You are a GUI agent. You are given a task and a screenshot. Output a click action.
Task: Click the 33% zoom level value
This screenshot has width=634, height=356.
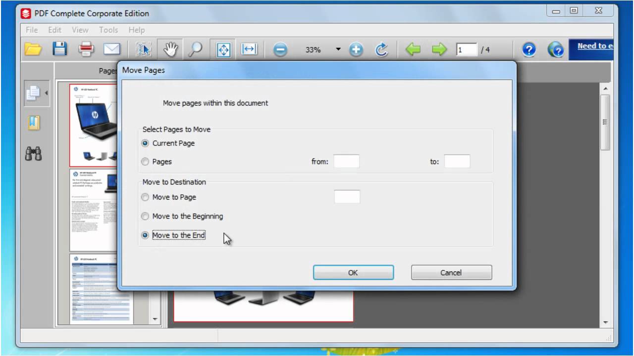click(313, 50)
